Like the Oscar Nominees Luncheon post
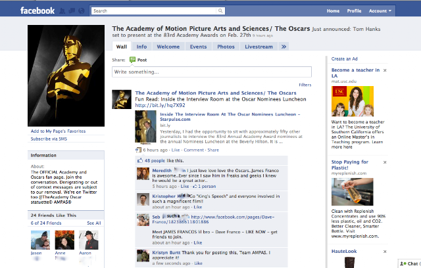421x268 pixels. (176, 150)
